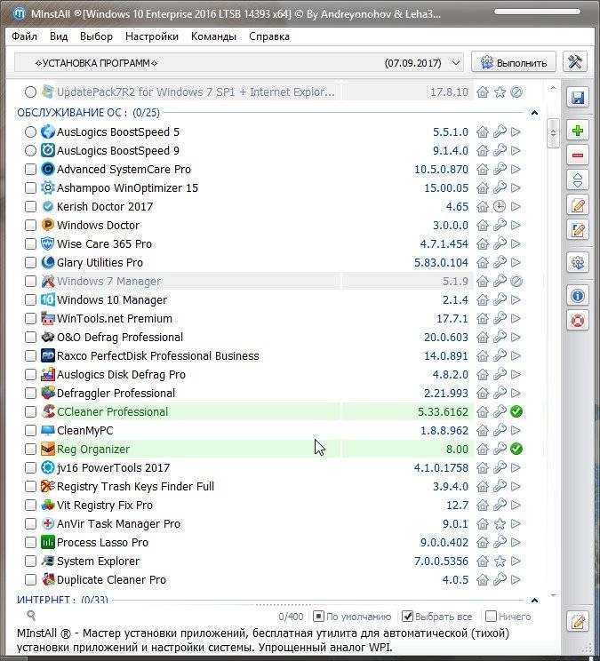Screen dimensions: 600x661
Task: Click the search magnifier icon at bottom
Action: [31, 616]
